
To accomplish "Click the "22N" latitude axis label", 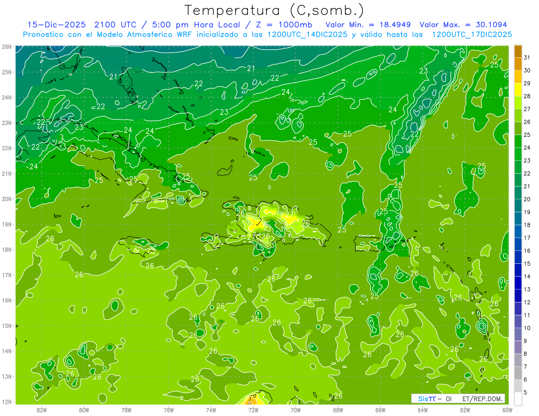I will coord(7,148).
